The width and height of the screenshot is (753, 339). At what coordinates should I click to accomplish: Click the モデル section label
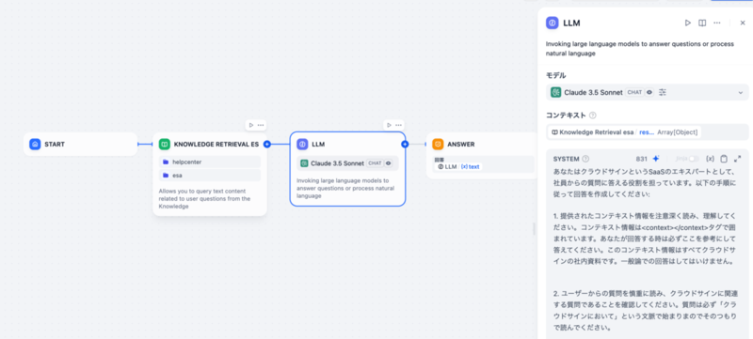[x=555, y=75]
